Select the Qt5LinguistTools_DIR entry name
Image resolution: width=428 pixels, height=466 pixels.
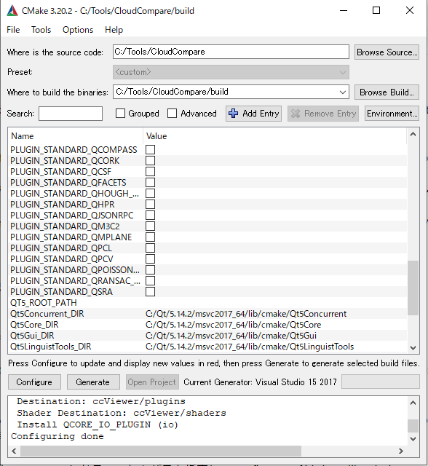click(50, 347)
